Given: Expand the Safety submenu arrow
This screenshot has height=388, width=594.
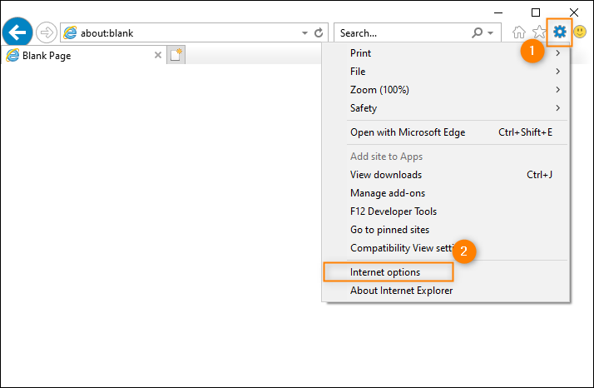Looking at the screenshot, I should (x=557, y=108).
